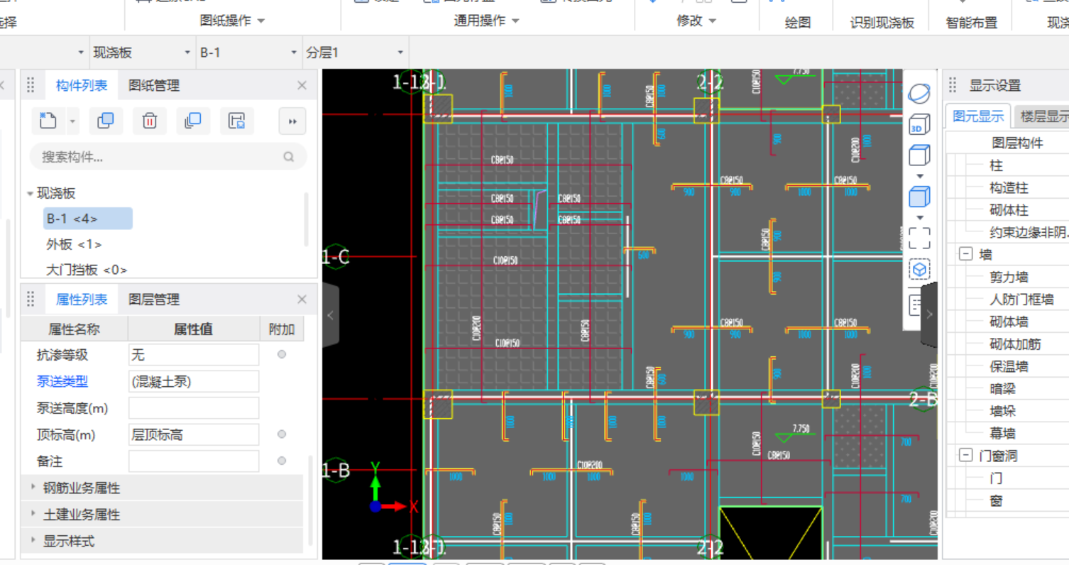Select component 外板 <1>
The width and height of the screenshot is (1069, 565).
click(74, 244)
